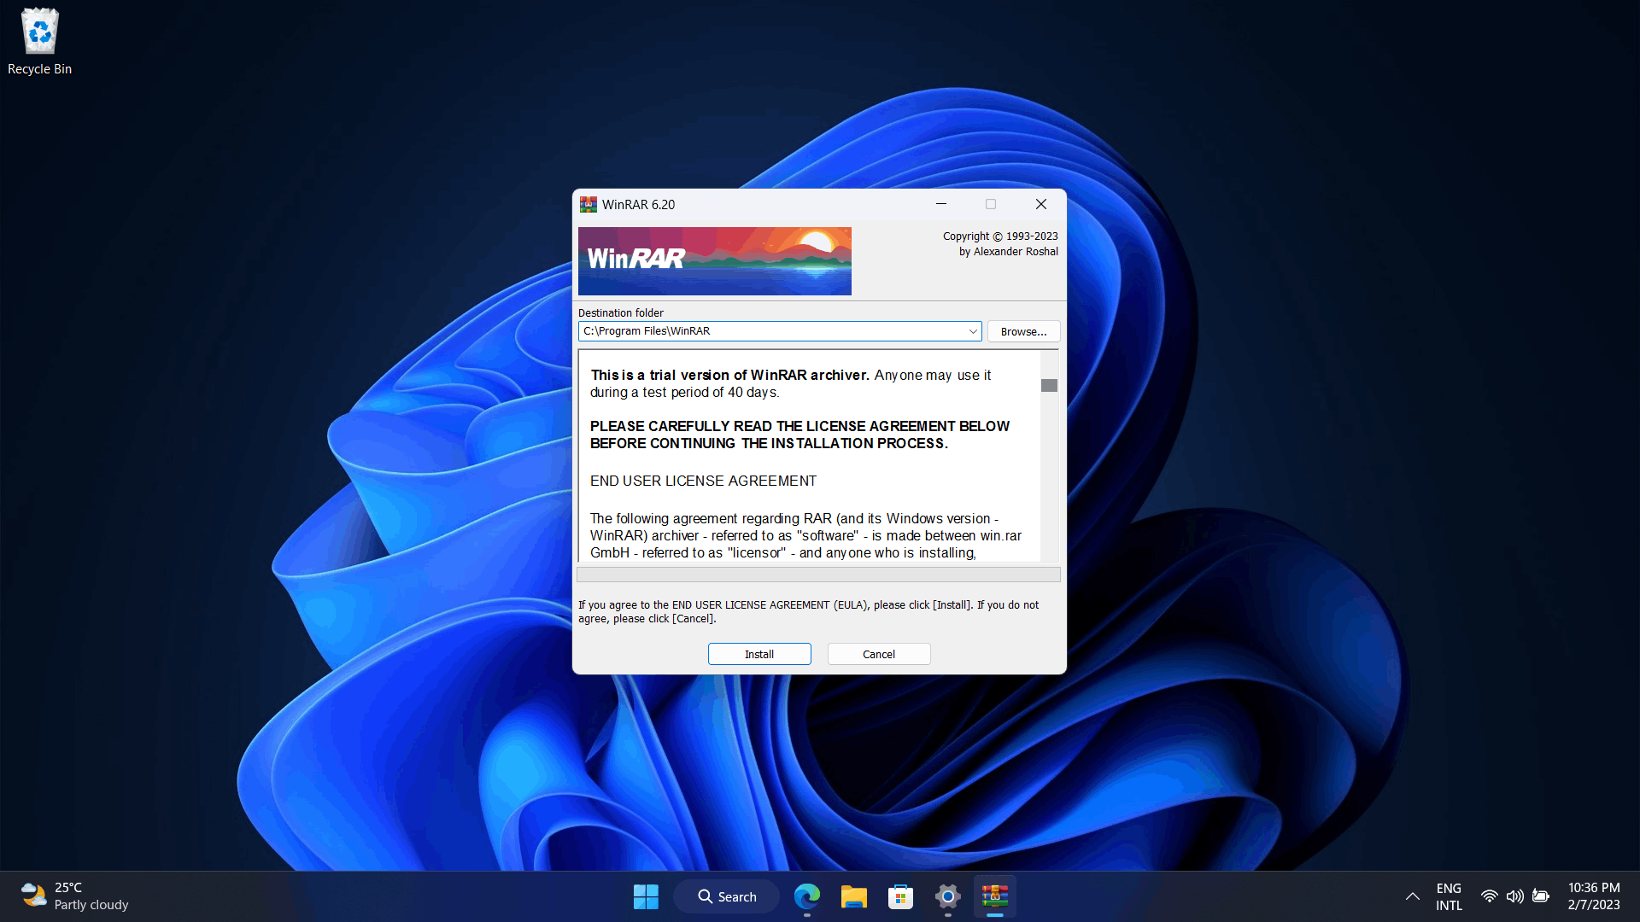Show hidden system tray icons
1640x922 pixels.
tap(1413, 896)
